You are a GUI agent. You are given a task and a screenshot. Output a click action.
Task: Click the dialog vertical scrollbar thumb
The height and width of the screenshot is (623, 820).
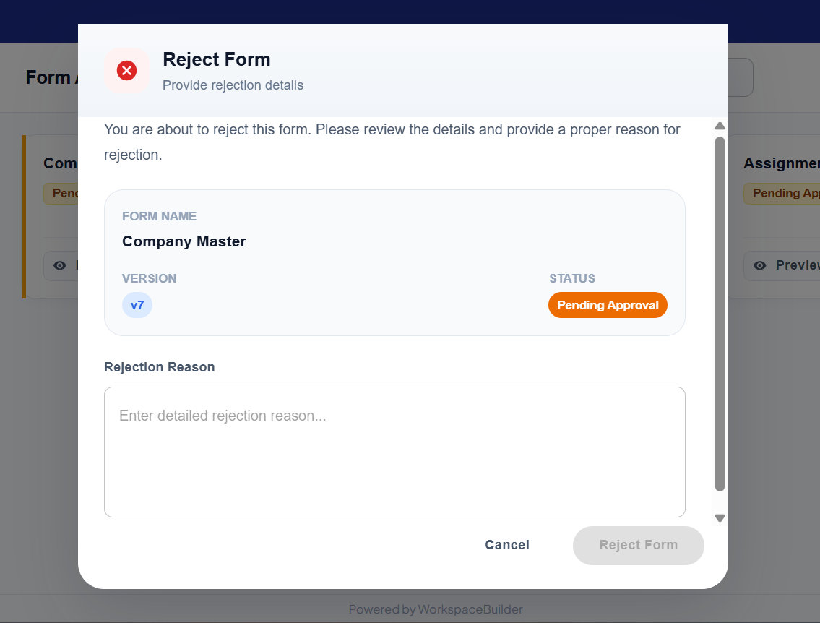720,314
